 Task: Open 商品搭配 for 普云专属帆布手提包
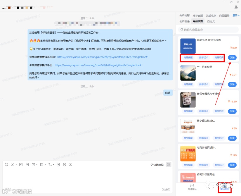point(188,111)
